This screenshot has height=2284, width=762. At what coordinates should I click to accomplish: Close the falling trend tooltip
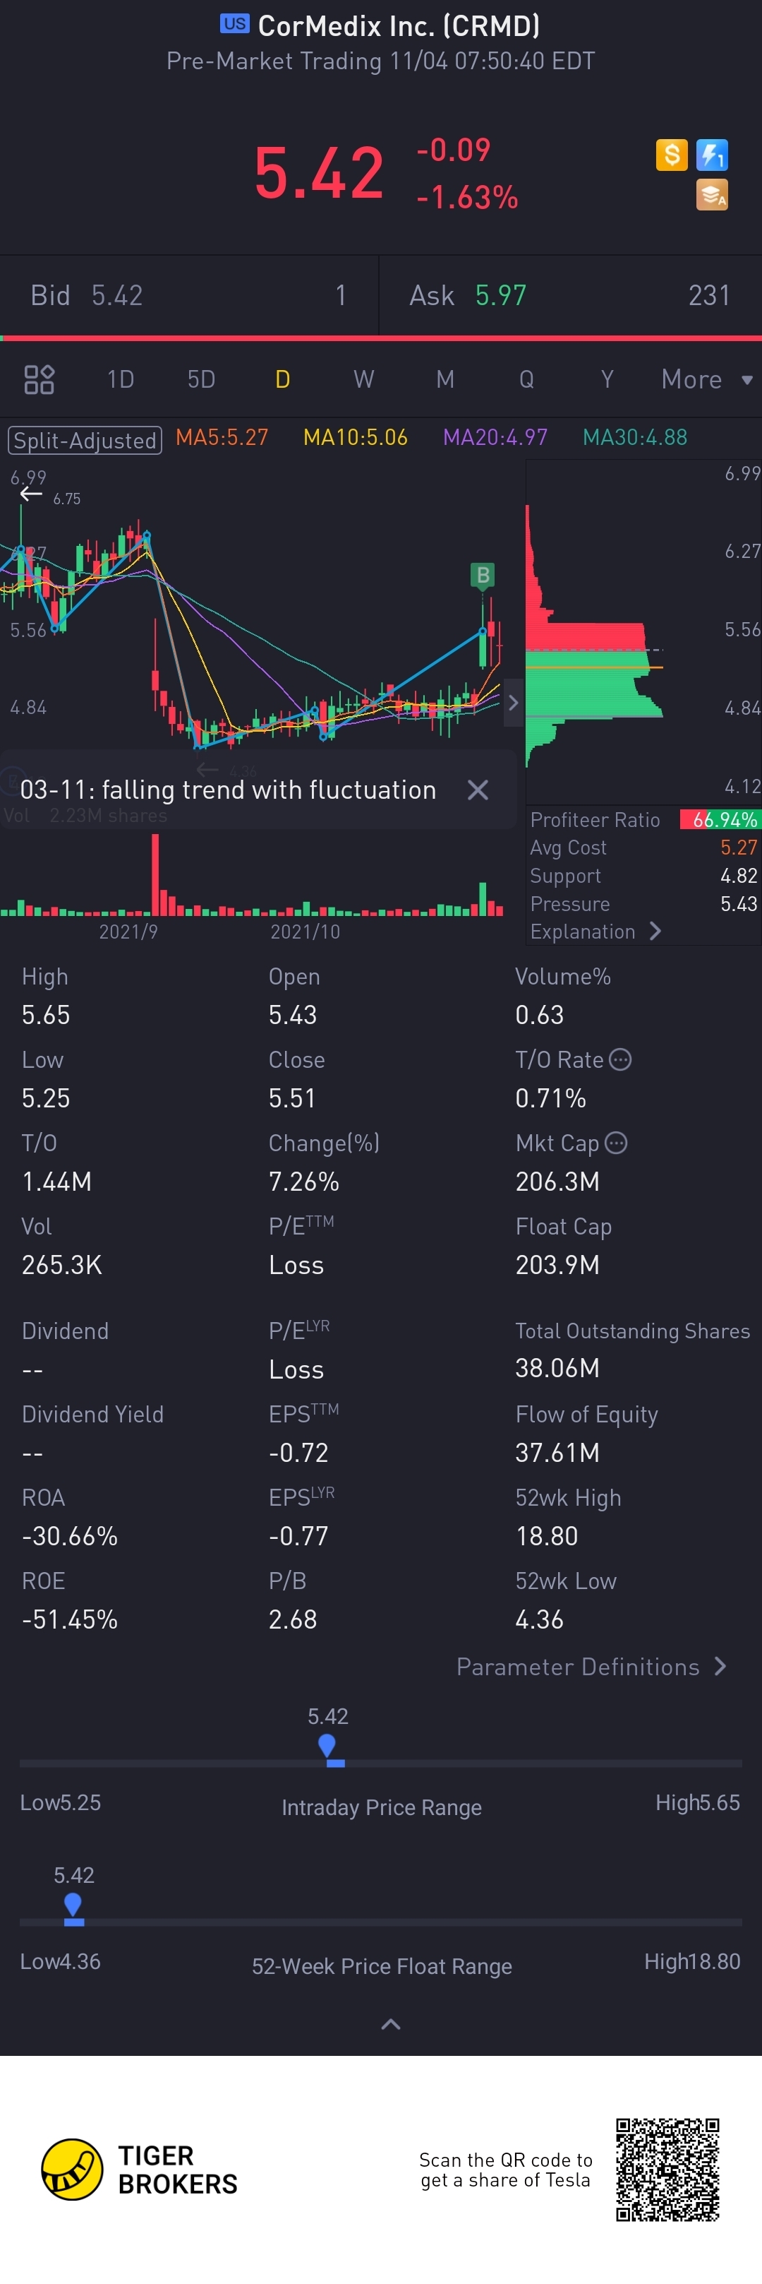coord(478,790)
